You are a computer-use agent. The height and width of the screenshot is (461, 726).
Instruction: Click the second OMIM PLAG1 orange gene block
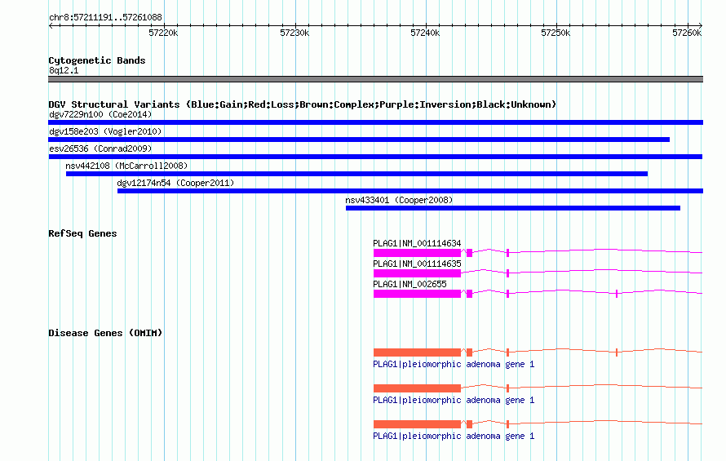pos(417,388)
